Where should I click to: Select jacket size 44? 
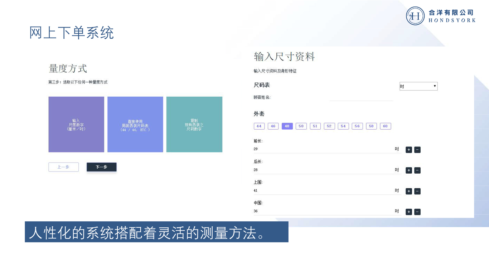pos(259,126)
